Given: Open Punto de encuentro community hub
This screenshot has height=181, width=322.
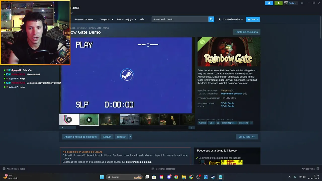Looking at the screenshot, I should point(247,32).
